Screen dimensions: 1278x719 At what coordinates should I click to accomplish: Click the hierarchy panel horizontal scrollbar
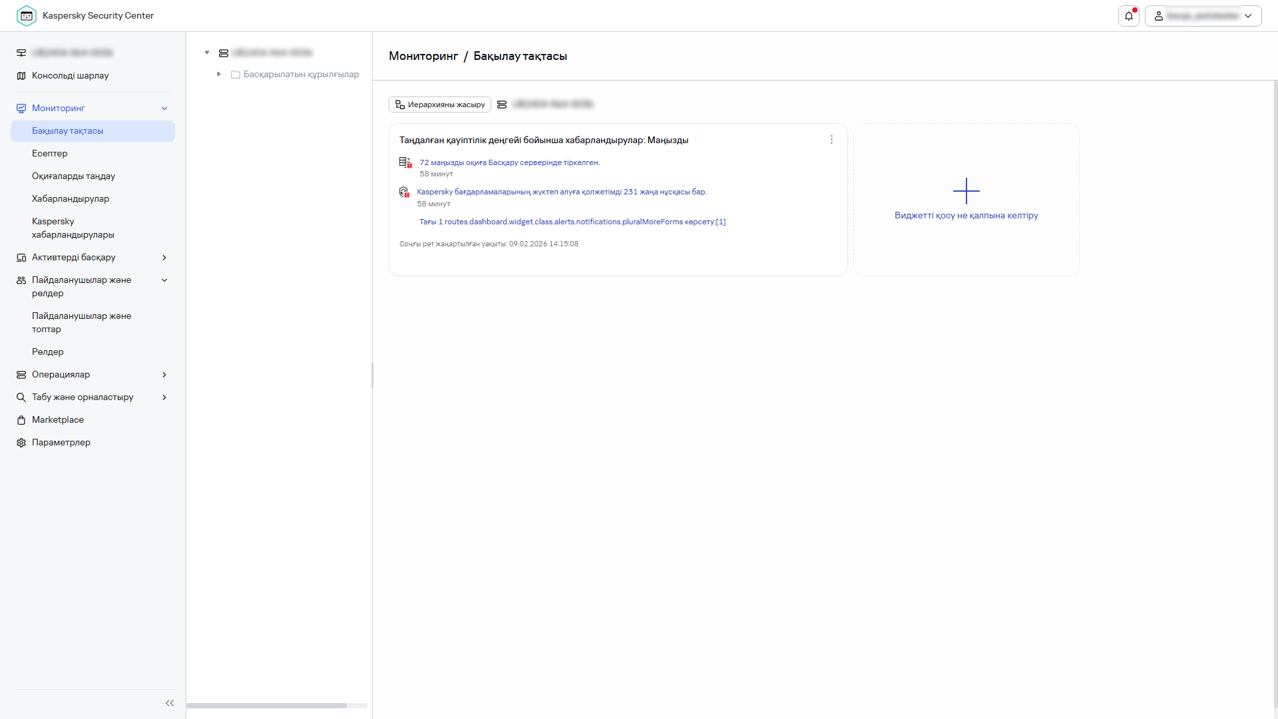click(x=266, y=706)
